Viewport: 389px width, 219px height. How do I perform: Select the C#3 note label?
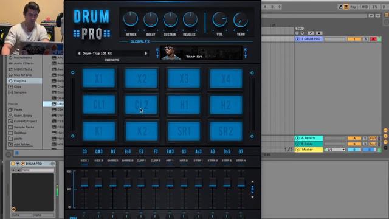[98, 151]
